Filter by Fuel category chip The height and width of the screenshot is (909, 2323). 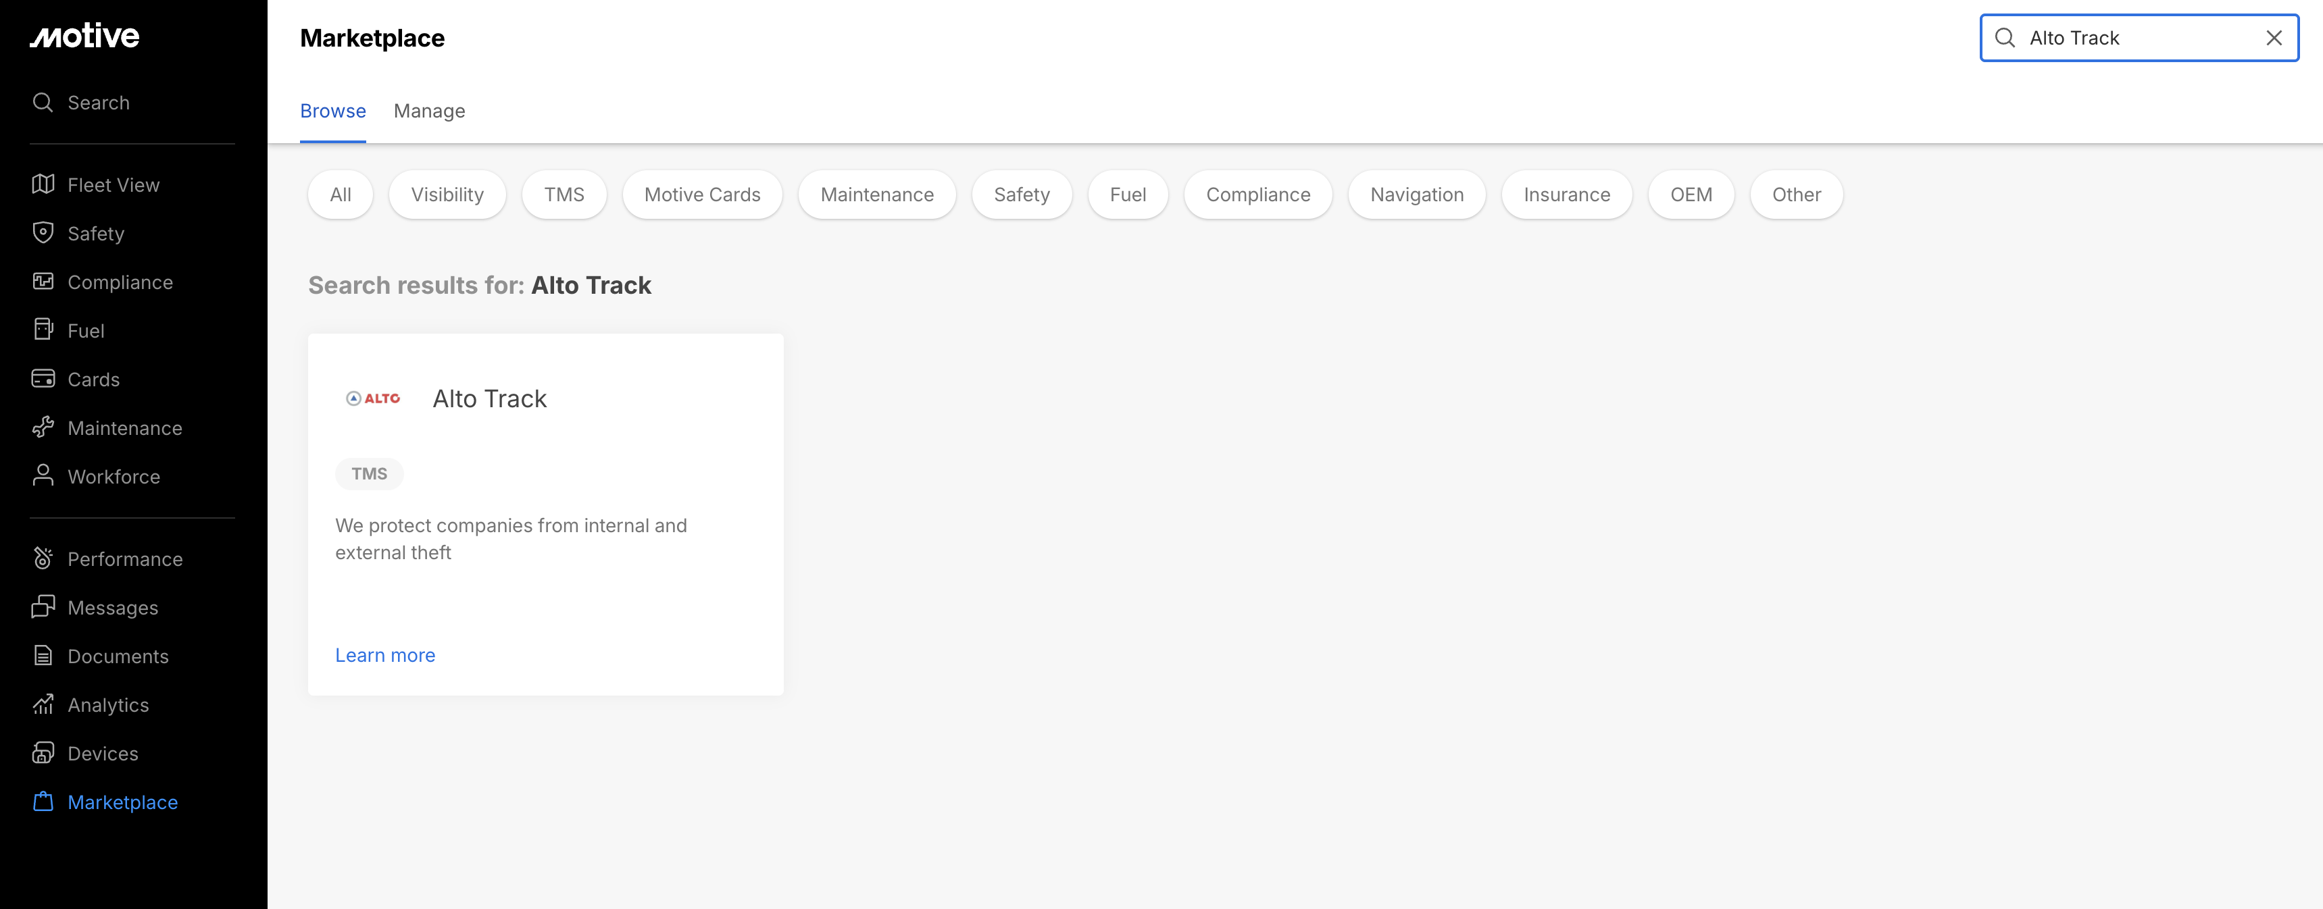click(1128, 194)
